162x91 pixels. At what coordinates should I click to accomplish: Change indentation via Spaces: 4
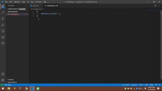(x=134, y=85)
